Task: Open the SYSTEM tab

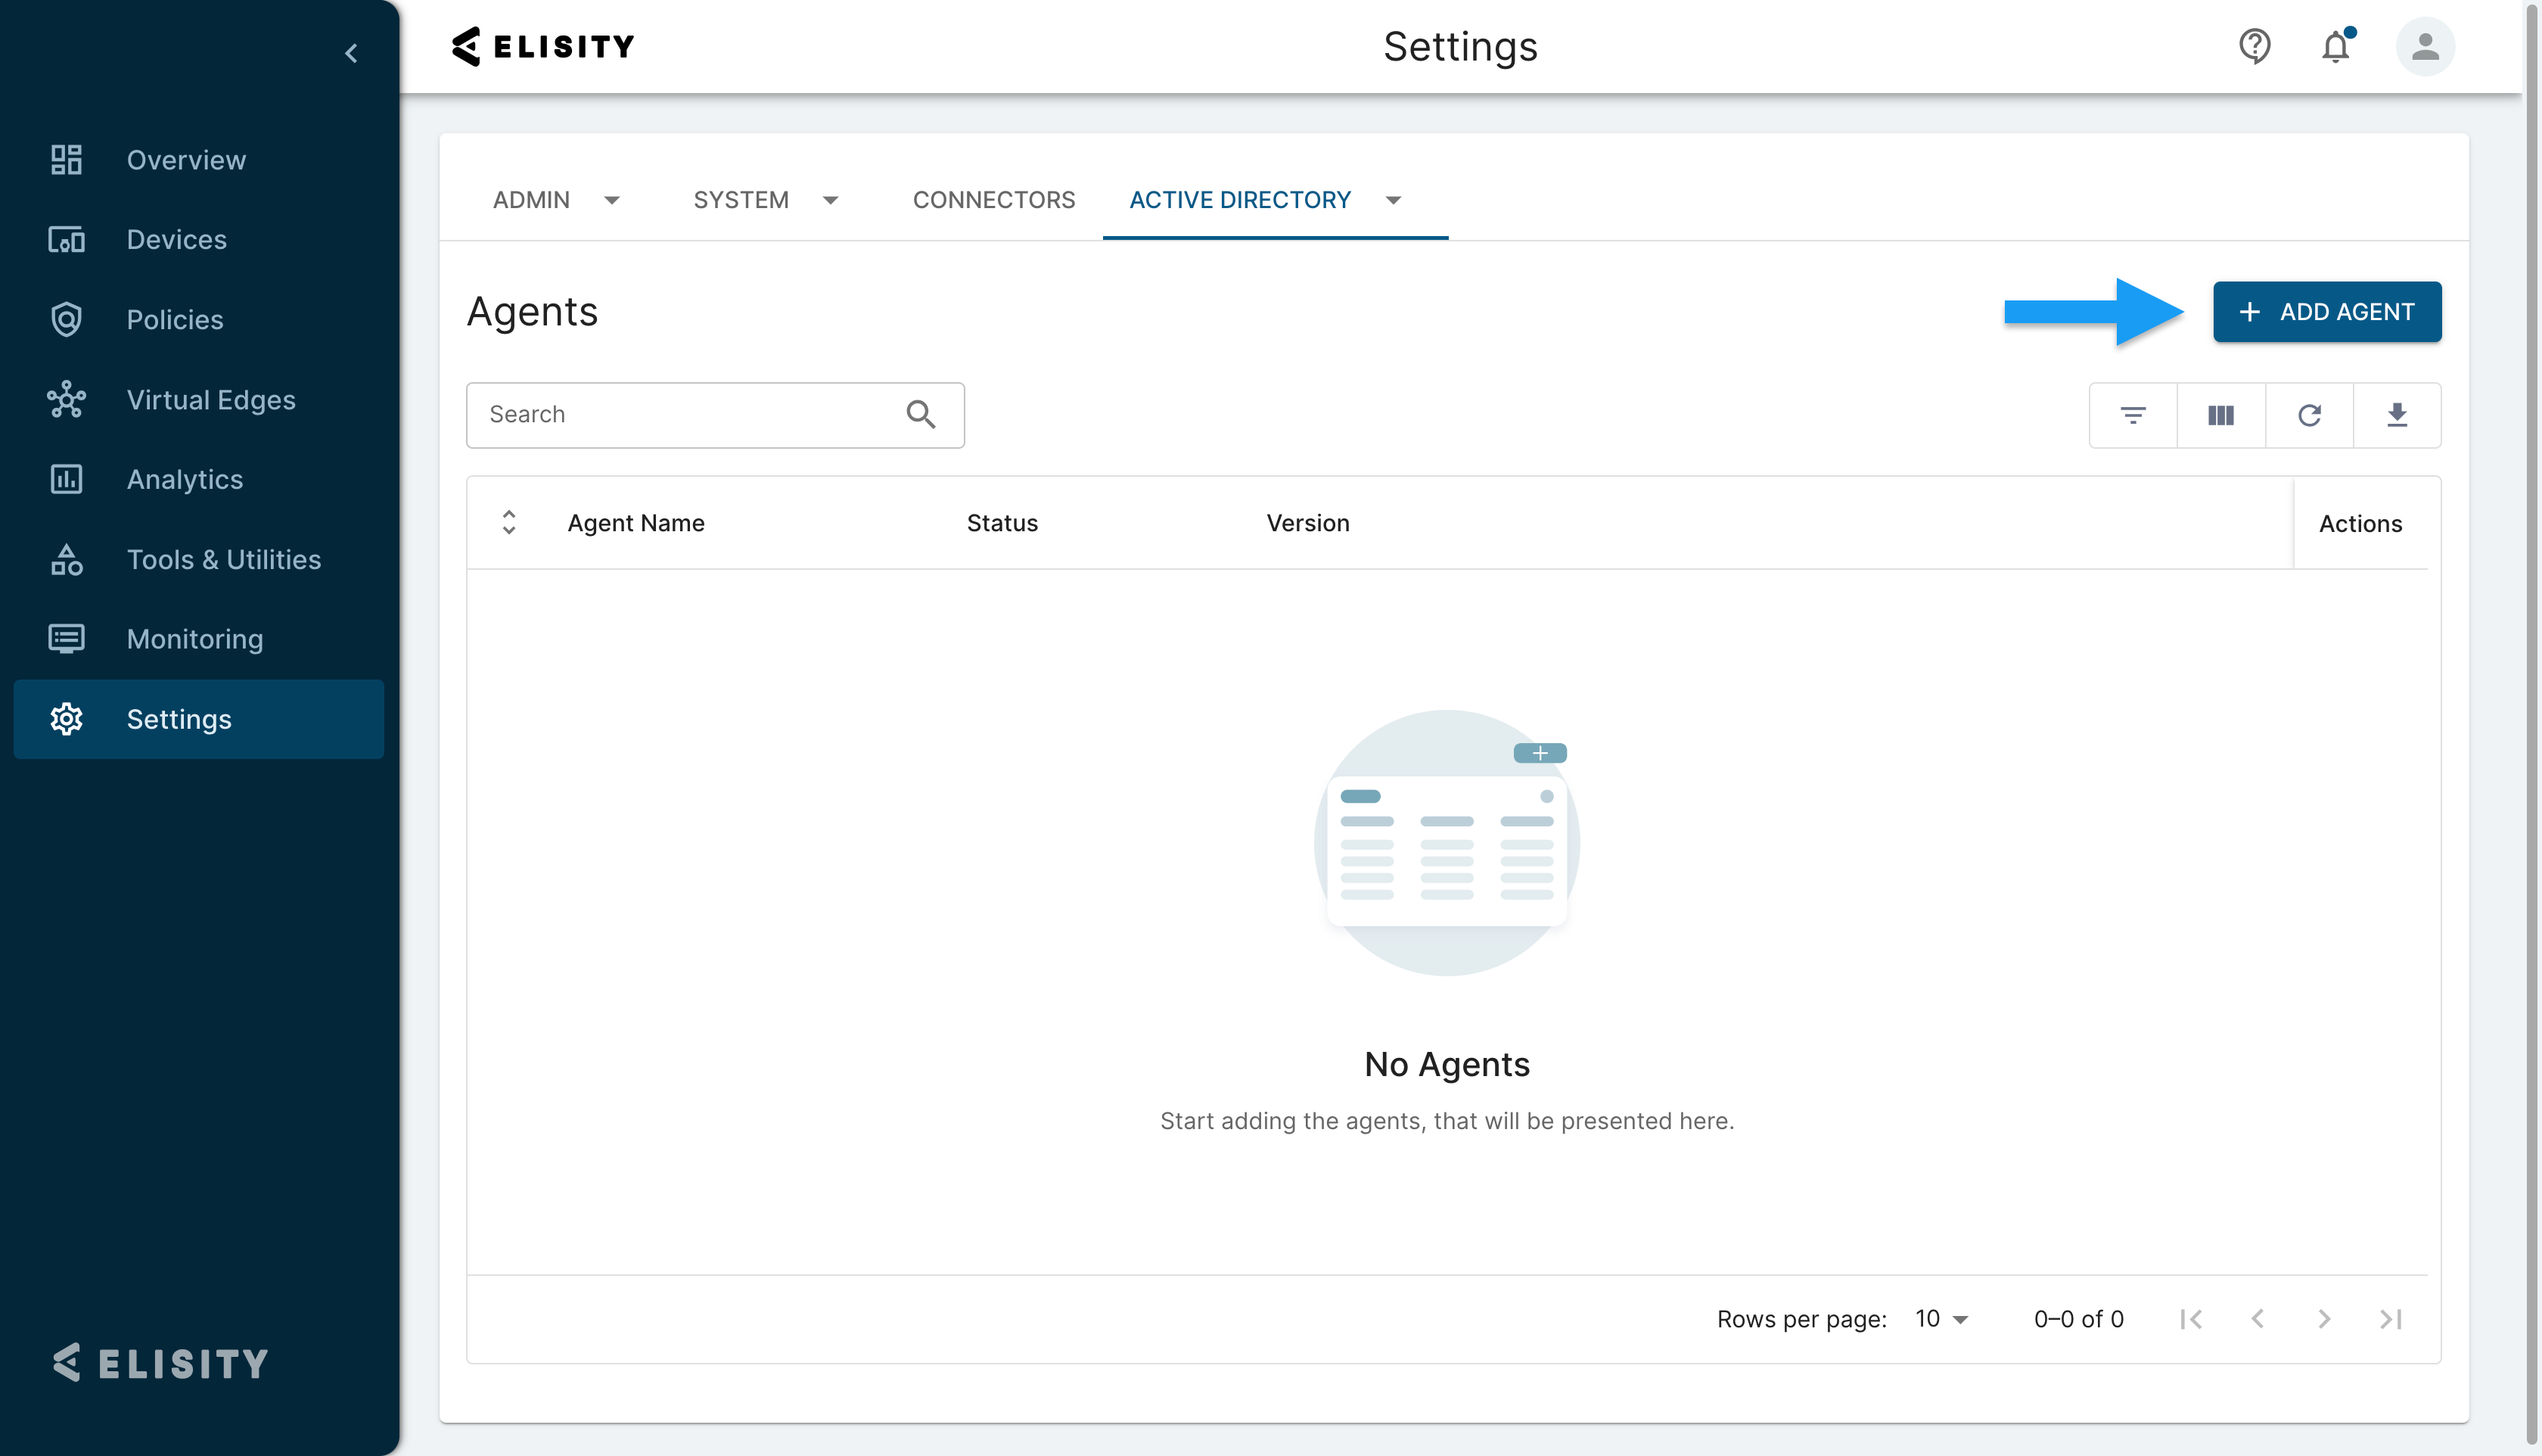Action: (x=741, y=200)
